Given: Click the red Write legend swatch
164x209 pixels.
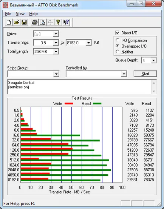Looking at the screenshot, I should 69,103.
